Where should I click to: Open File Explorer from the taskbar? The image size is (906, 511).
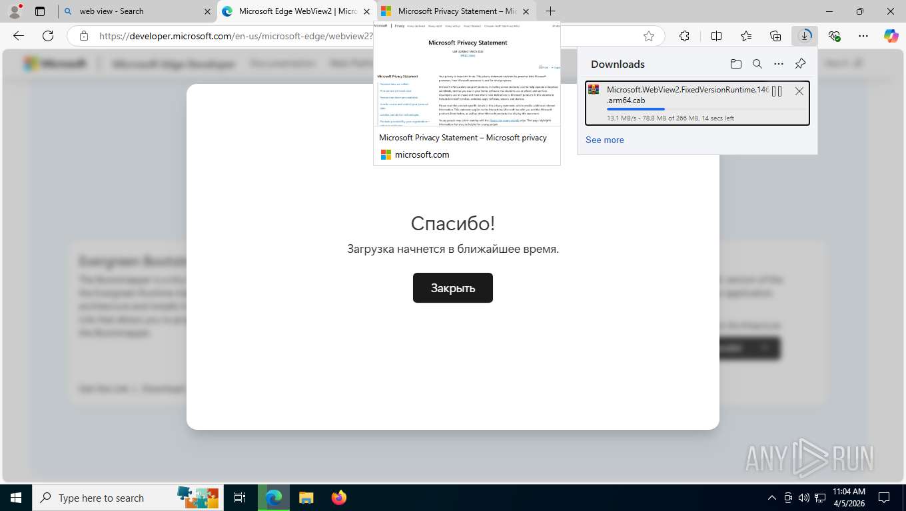[x=306, y=498]
